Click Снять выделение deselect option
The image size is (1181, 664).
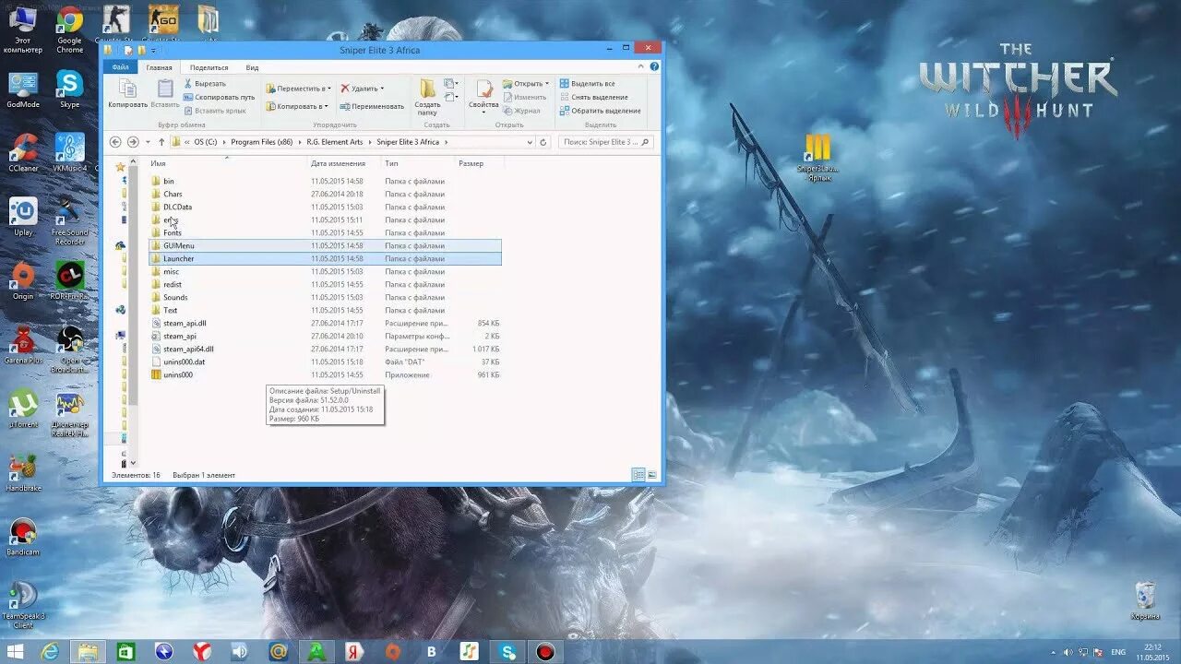pos(593,97)
